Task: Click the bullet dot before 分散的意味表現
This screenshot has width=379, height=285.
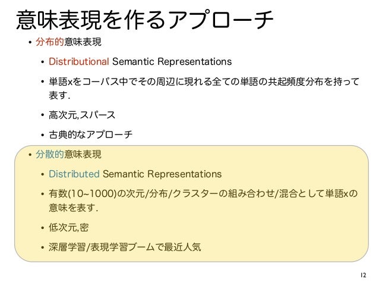Action: tap(29, 155)
